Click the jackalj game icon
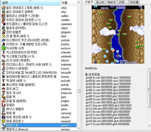Viewport: 151px width, 132px height. pyautogui.click(x=4, y=85)
